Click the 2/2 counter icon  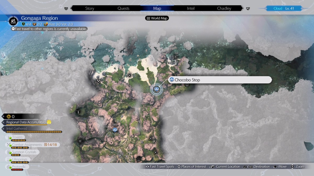34,24
